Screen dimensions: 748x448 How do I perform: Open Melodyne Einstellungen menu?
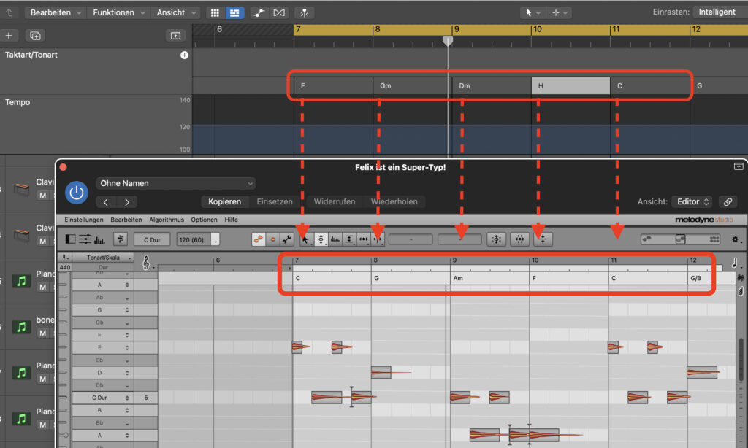tap(84, 220)
